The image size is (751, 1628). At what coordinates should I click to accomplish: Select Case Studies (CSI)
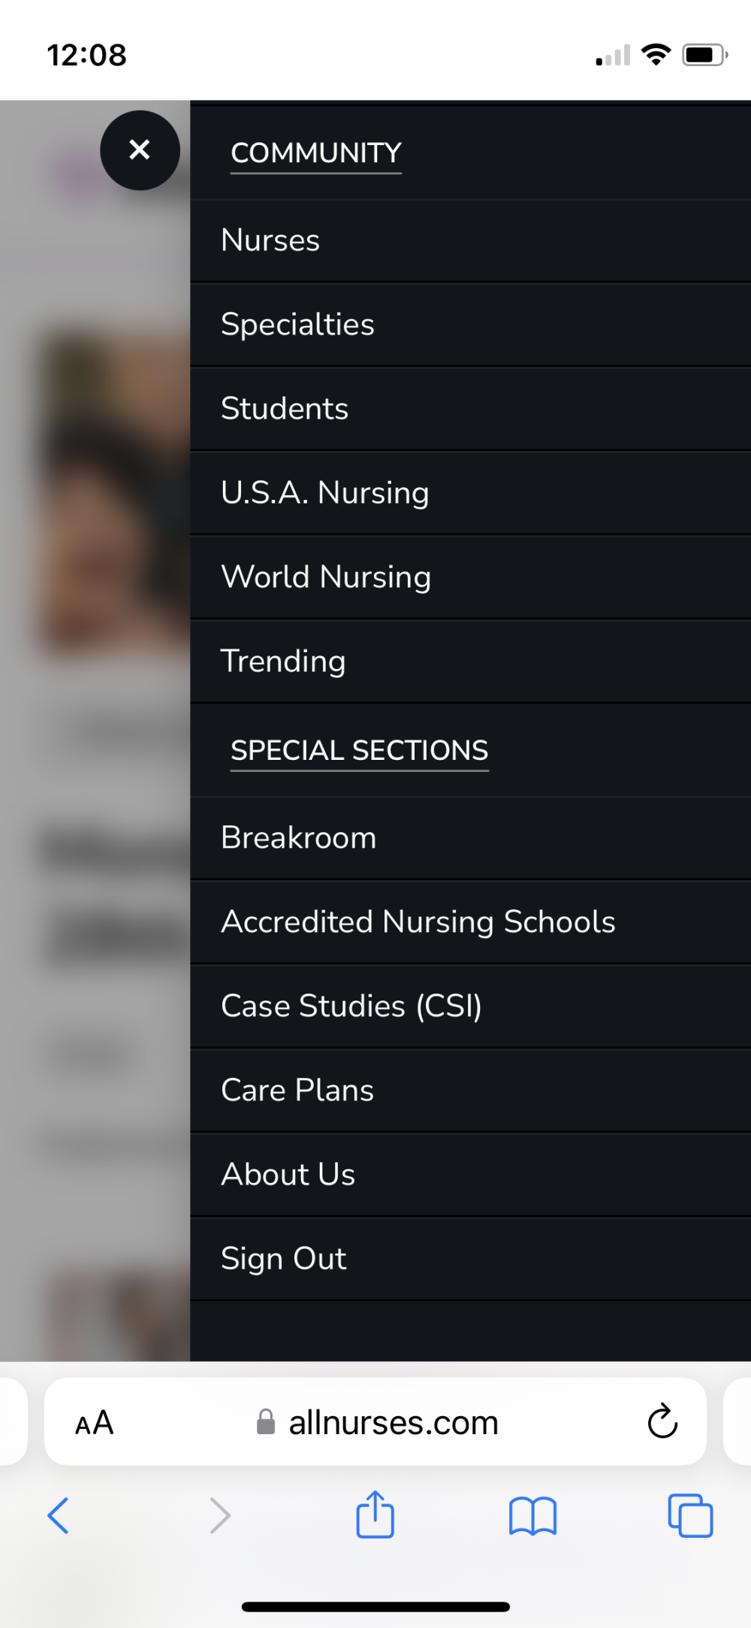click(351, 1006)
